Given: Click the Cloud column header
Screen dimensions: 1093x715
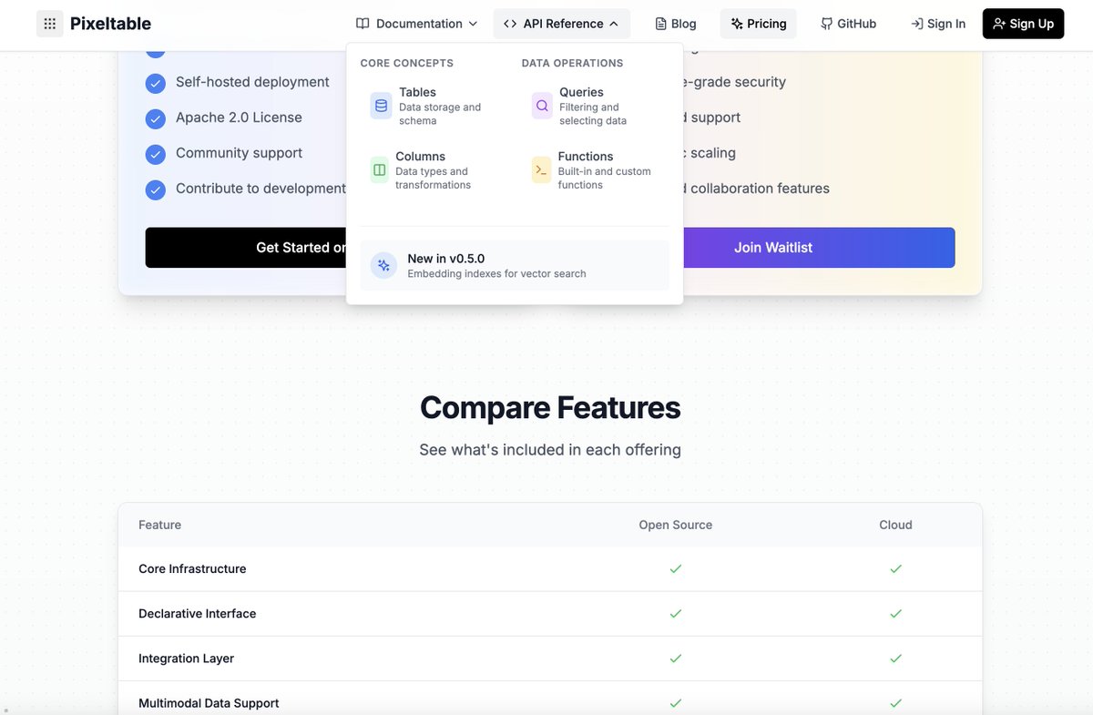Looking at the screenshot, I should [x=895, y=525].
